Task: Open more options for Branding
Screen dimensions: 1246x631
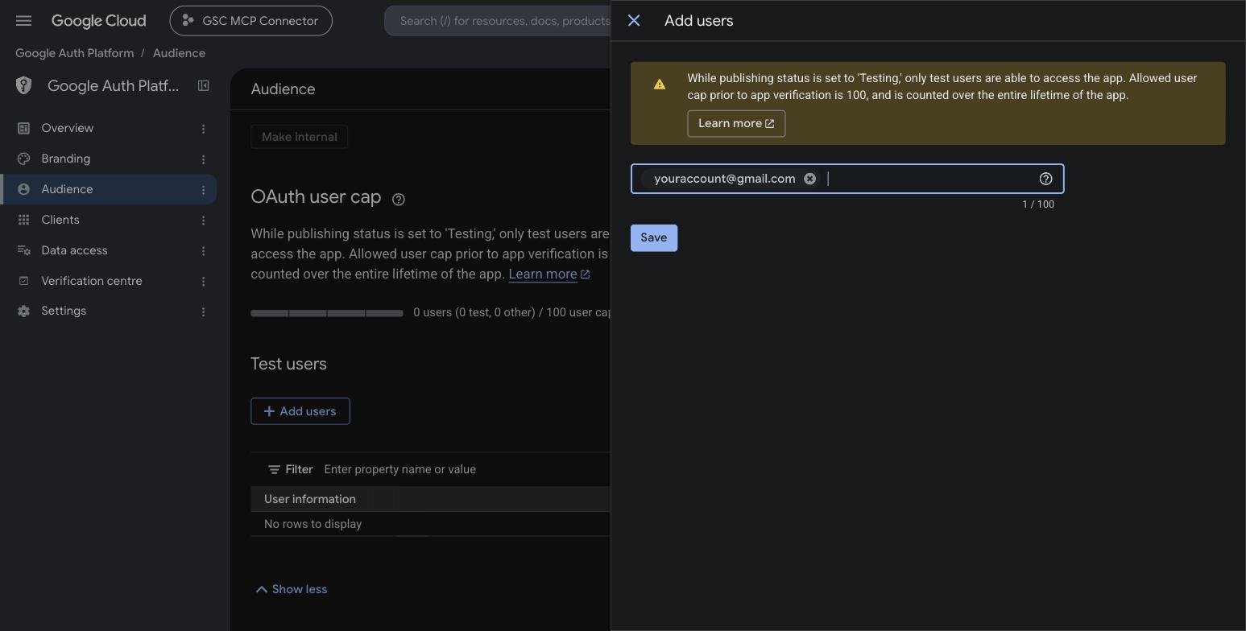Action: [203, 159]
